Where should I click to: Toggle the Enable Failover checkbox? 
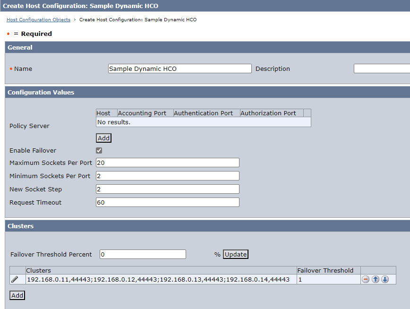[99, 151]
